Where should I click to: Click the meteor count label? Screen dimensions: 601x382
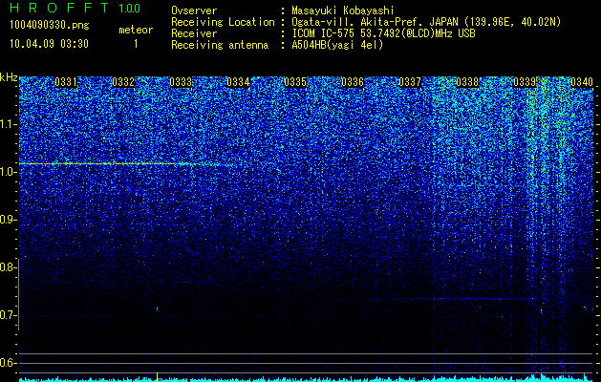pyautogui.click(x=136, y=30)
